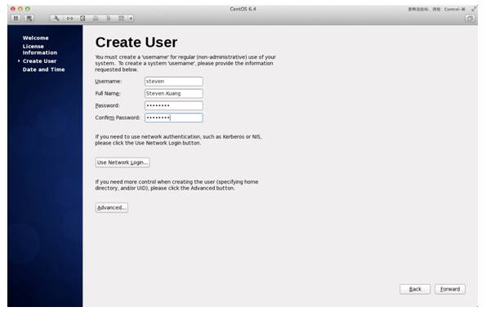Screen dimensions: 486x316
Task: Open the Advanced user options
Action: (112, 207)
